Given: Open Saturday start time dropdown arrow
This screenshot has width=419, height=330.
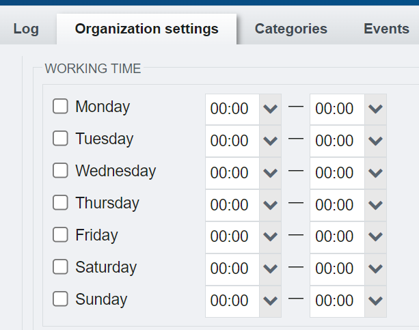Looking at the screenshot, I should point(271,270).
